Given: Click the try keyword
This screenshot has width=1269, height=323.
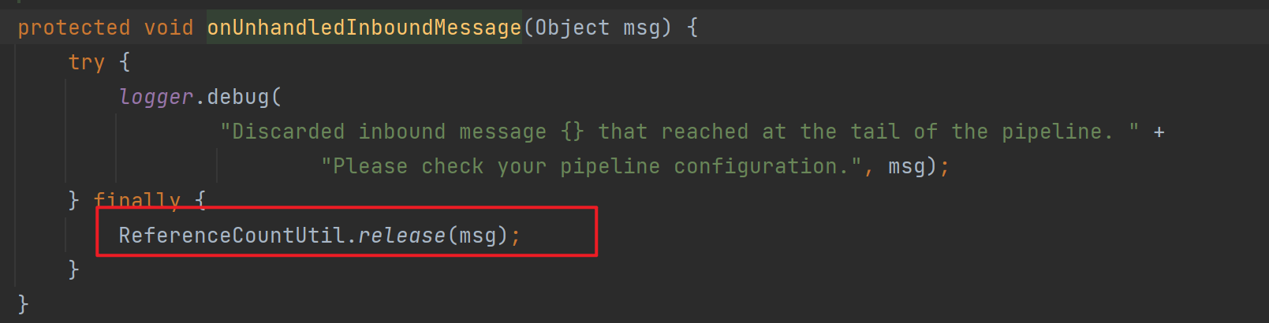Looking at the screenshot, I should (86, 62).
